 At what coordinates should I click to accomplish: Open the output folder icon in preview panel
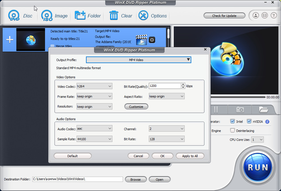(263, 110)
